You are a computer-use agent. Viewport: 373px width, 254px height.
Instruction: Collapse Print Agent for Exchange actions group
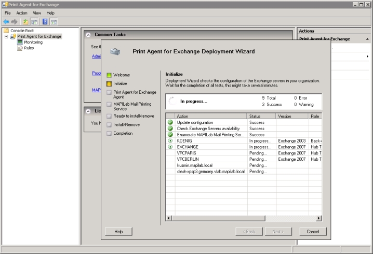click(368, 39)
